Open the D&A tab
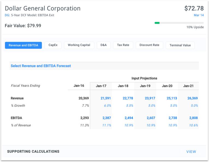Image resolution: width=209 pixels, height=162 pixels. (104, 45)
